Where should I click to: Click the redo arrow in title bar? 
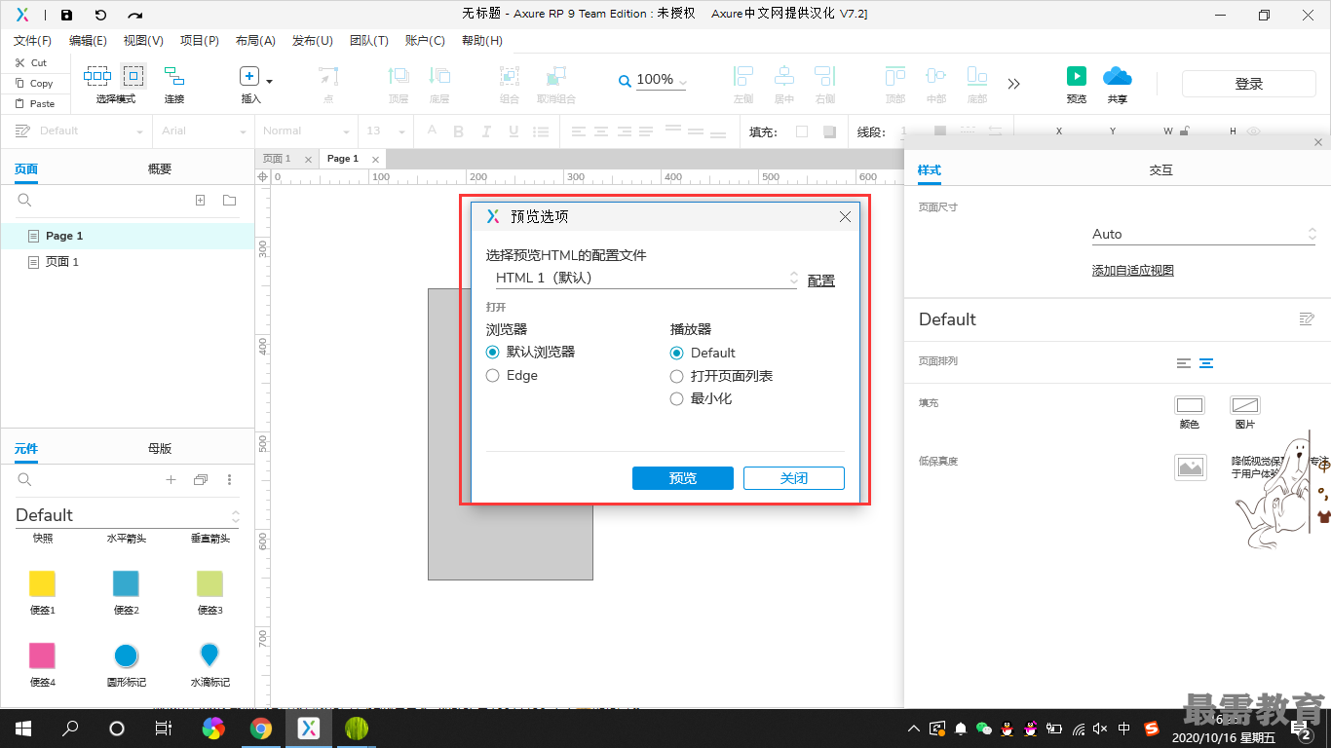pyautogui.click(x=135, y=15)
